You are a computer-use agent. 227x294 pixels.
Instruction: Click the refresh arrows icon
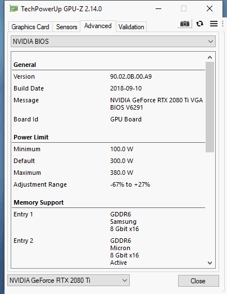(x=199, y=24)
